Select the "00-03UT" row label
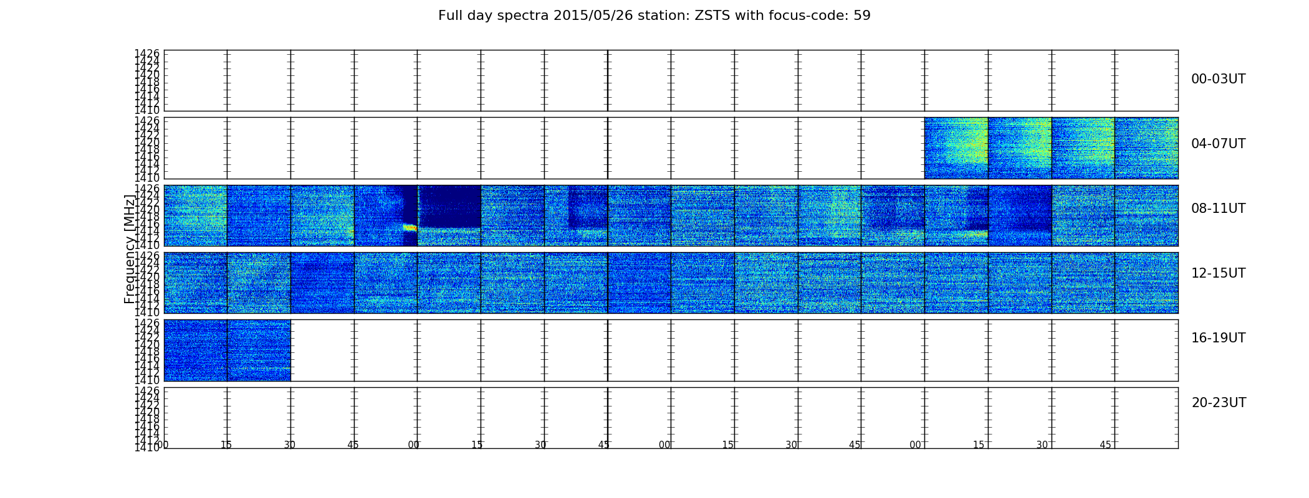1309x498 pixels. [x=1218, y=79]
